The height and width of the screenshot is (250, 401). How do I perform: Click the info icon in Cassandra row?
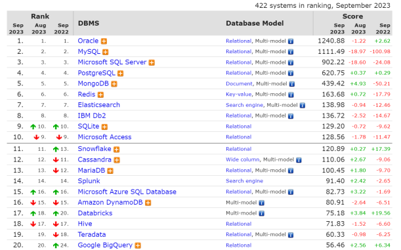299,160
